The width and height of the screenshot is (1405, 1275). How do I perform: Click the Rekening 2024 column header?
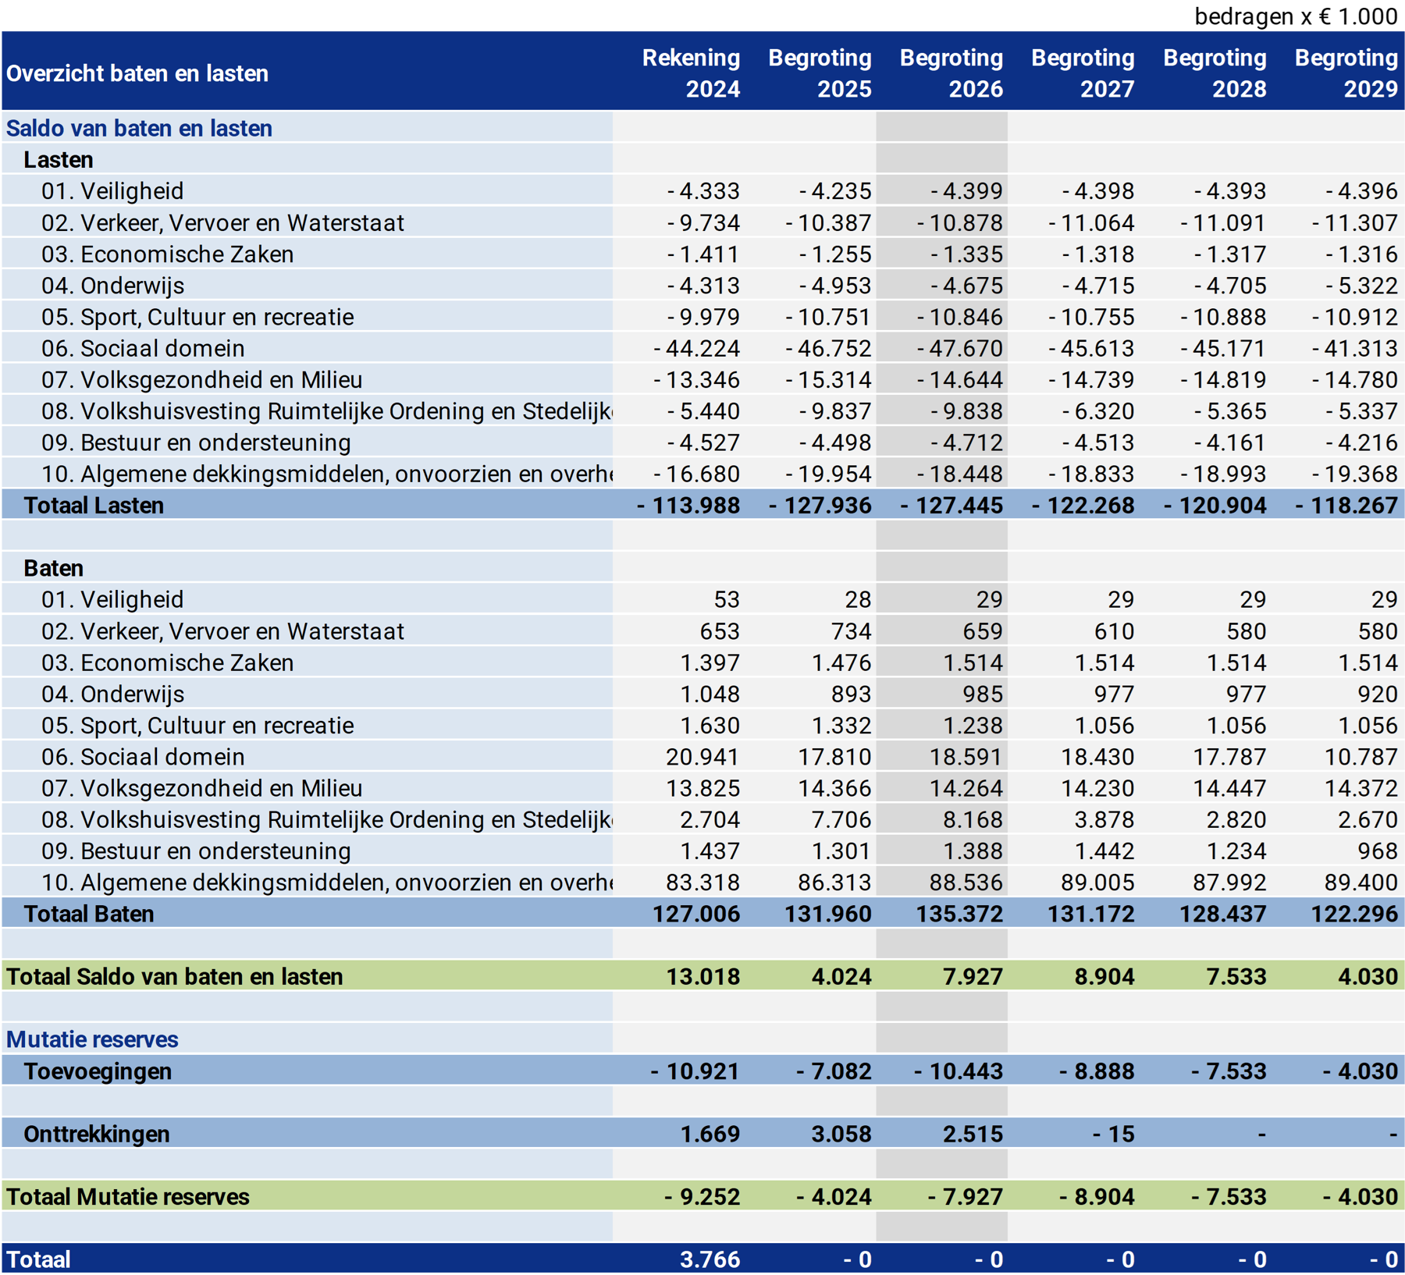(691, 73)
